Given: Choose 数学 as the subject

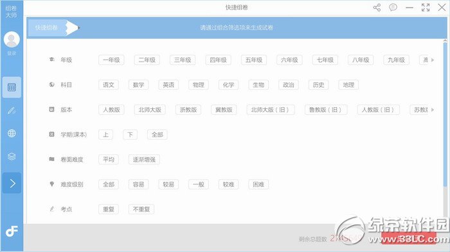Looking at the screenshot, I should [138, 85].
